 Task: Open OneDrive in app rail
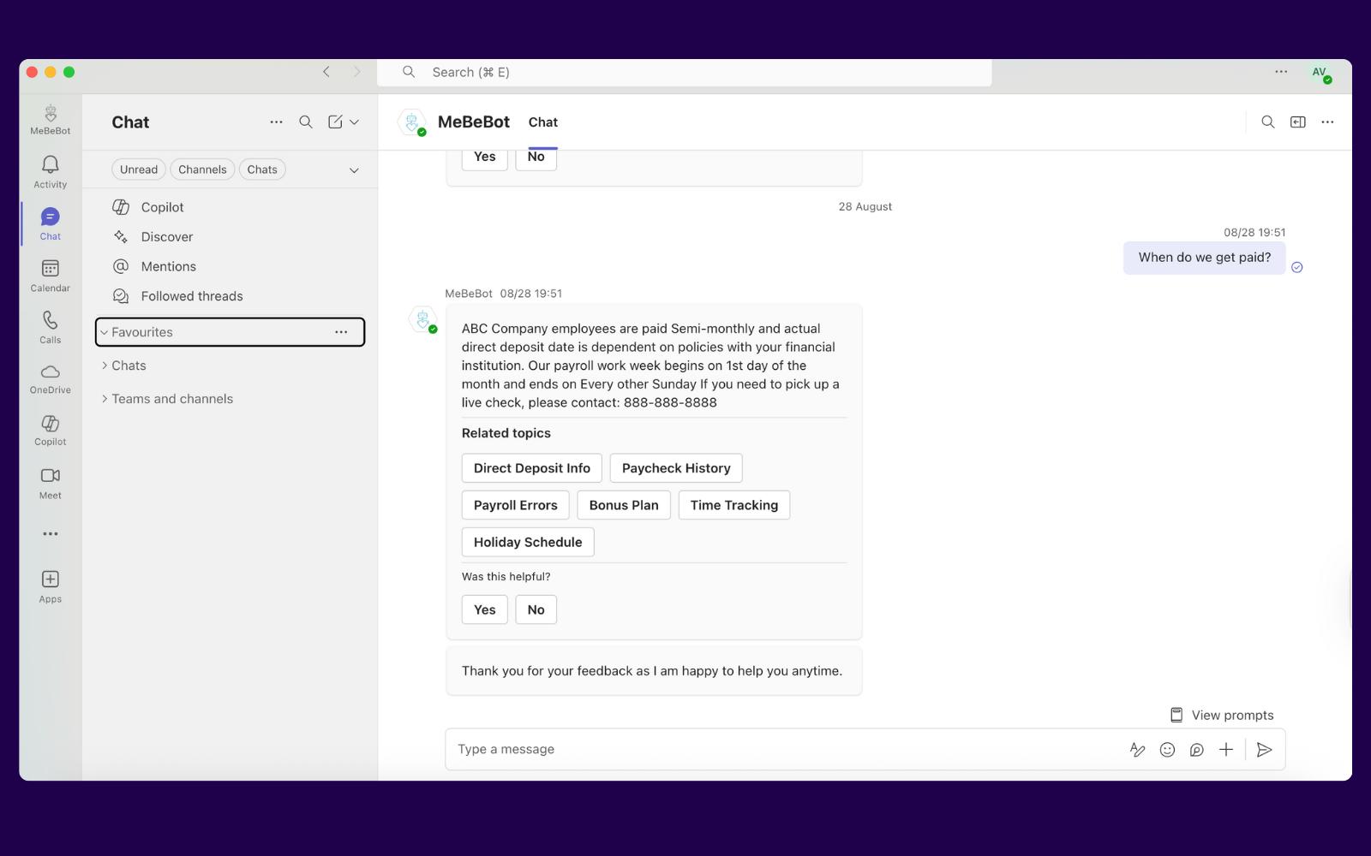[51, 378]
